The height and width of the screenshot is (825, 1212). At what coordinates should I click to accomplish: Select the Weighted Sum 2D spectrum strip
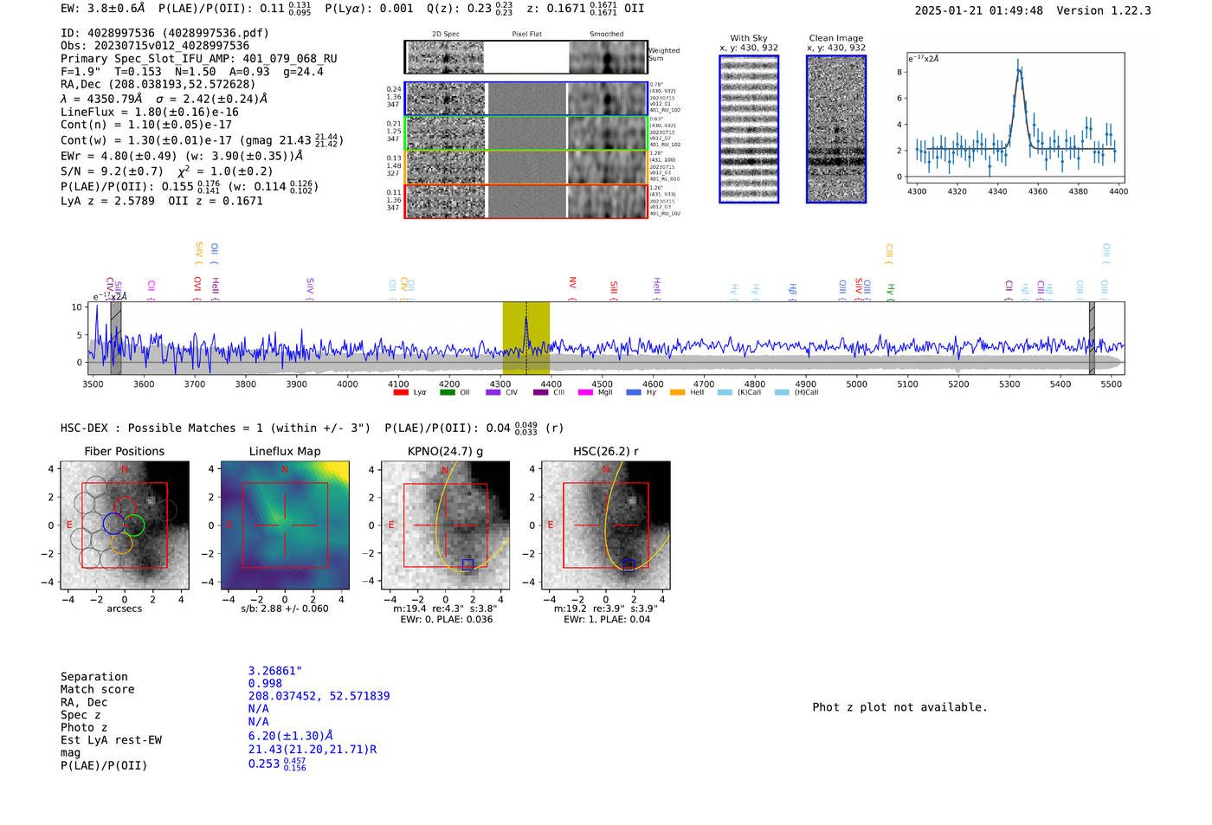tap(525, 57)
